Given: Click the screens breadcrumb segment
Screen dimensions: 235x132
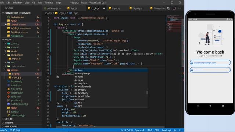Looking at the screenshot, I should click(x=48, y=13).
